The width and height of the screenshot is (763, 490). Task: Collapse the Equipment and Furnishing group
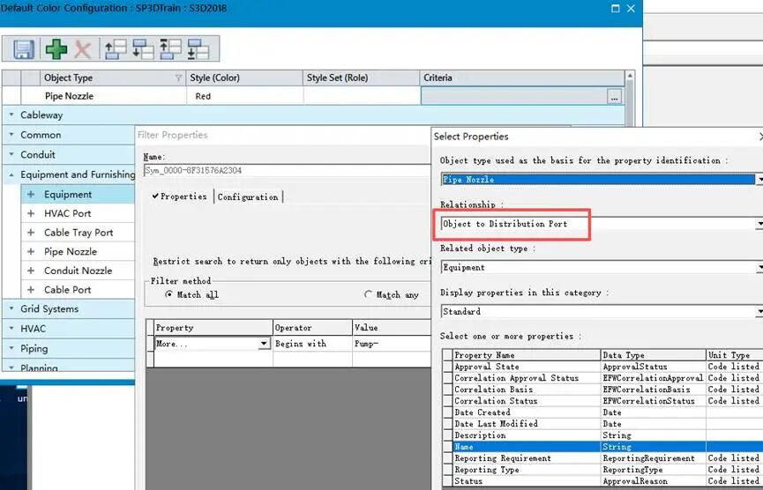(11, 174)
